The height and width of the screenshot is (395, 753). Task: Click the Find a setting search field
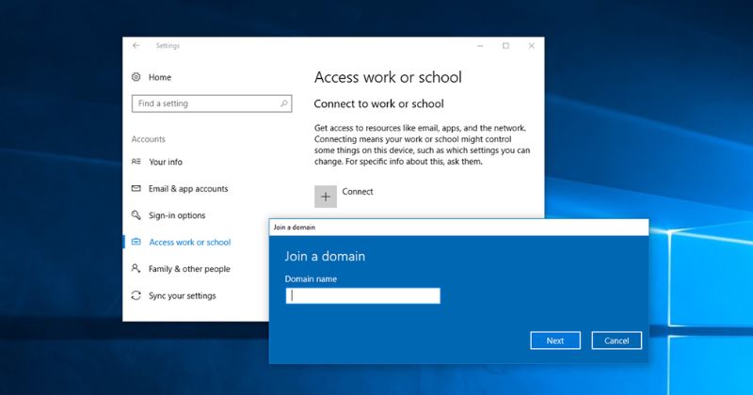point(212,103)
